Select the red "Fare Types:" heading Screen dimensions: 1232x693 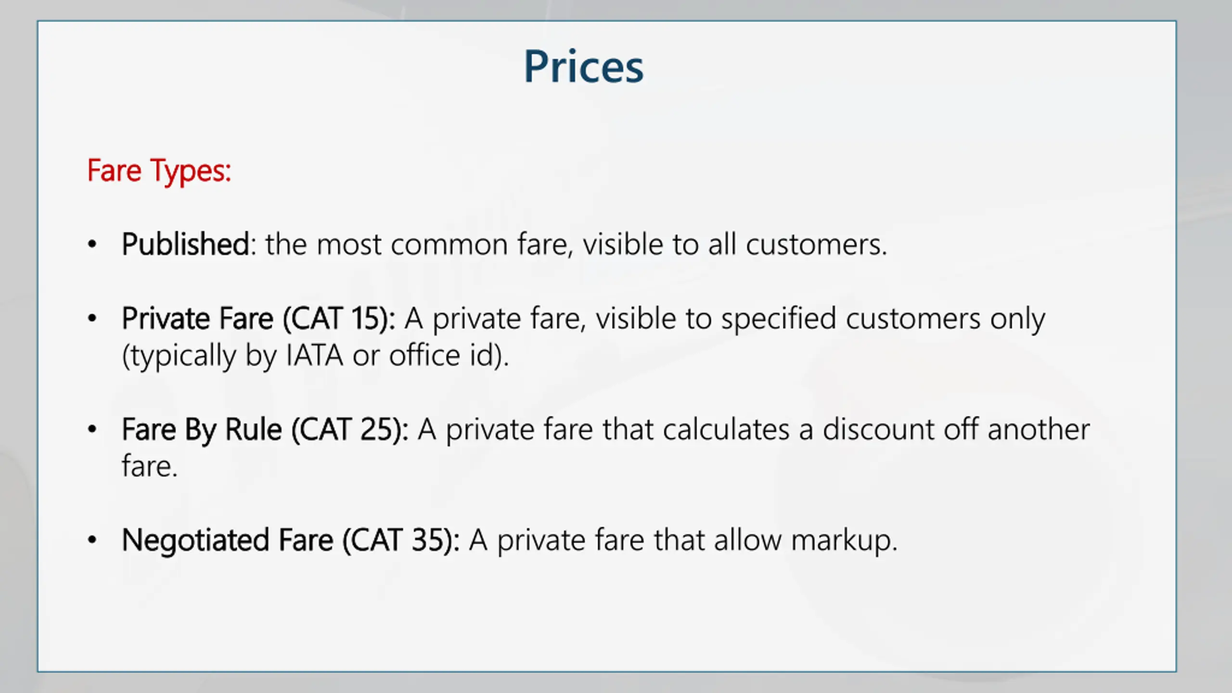pyautogui.click(x=159, y=170)
